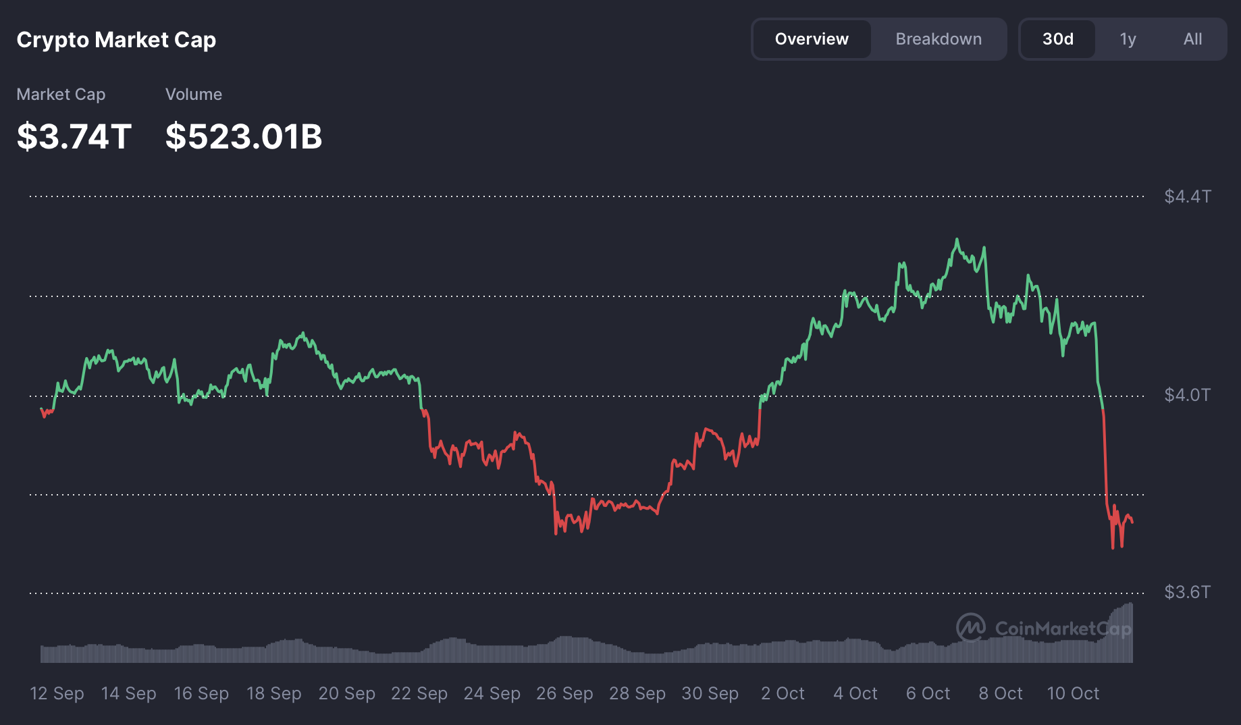Click the chart's highest green peak
This screenshot has width=1241, height=725.
[x=957, y=240]
